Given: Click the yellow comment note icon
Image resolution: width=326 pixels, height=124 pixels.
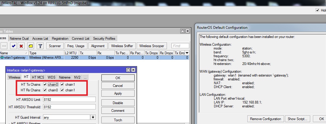Looking at the screenshot, I should 31,46.
